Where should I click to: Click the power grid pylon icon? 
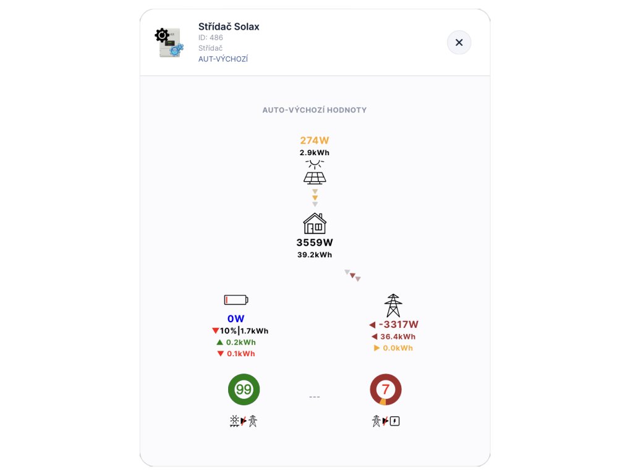pos(393,306)
